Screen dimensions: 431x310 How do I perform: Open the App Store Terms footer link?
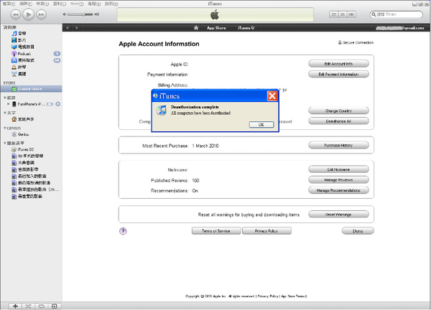pyautogui.click(x=293, y=296)
